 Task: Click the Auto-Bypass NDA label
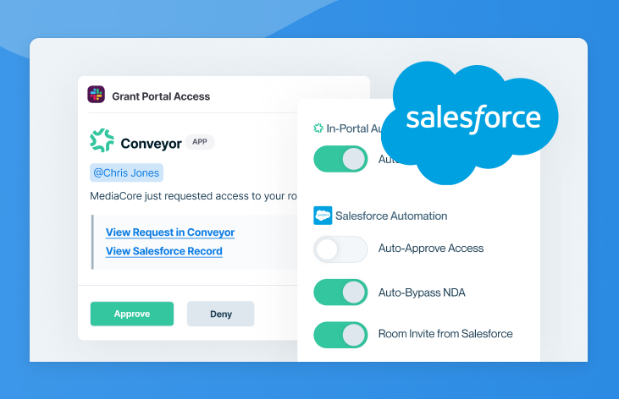[422, 292]
